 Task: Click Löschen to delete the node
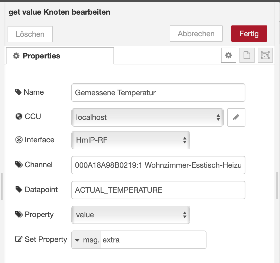(30, 34)
